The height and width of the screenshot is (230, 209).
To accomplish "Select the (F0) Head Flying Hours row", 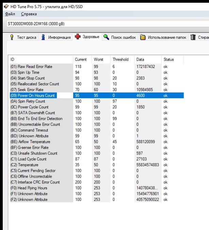I will [97, 188].
